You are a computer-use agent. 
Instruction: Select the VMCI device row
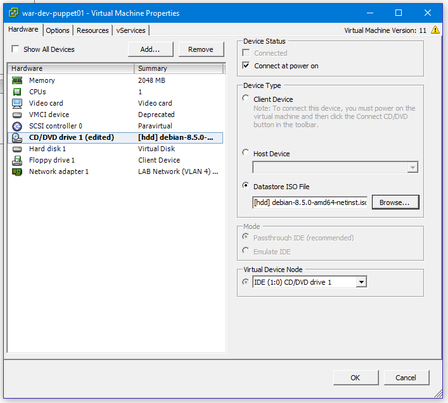[115, 115]
